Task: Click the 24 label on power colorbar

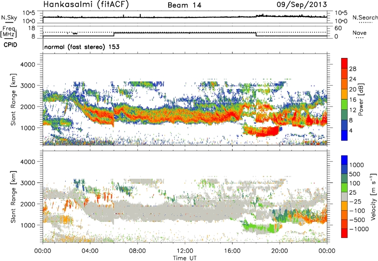Action: pyautogui.click(x=352, y=79)
